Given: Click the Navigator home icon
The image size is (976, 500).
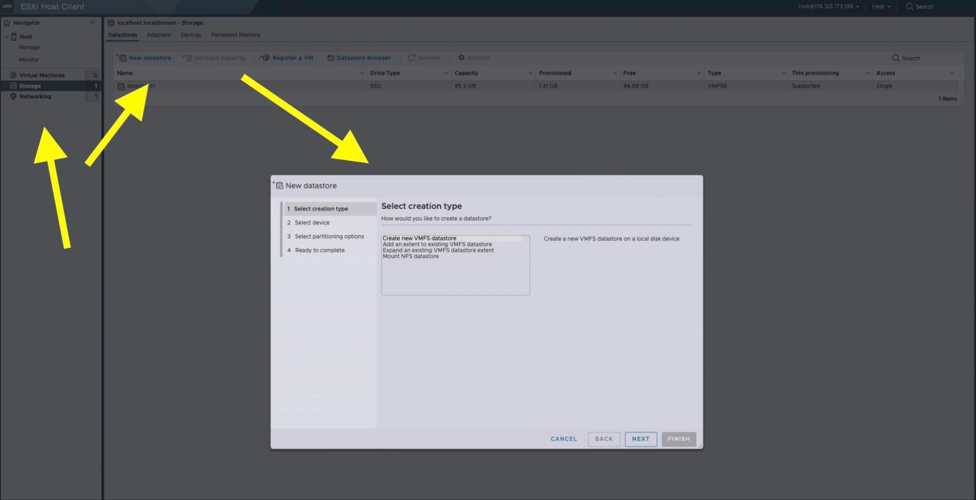Looking at the screenshot, I should [x=7, y=23].
